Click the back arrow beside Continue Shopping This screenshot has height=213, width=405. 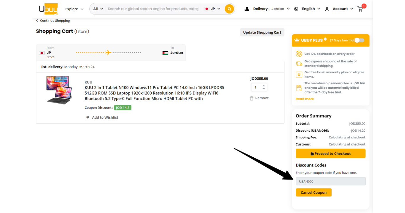tap(37, 21)
